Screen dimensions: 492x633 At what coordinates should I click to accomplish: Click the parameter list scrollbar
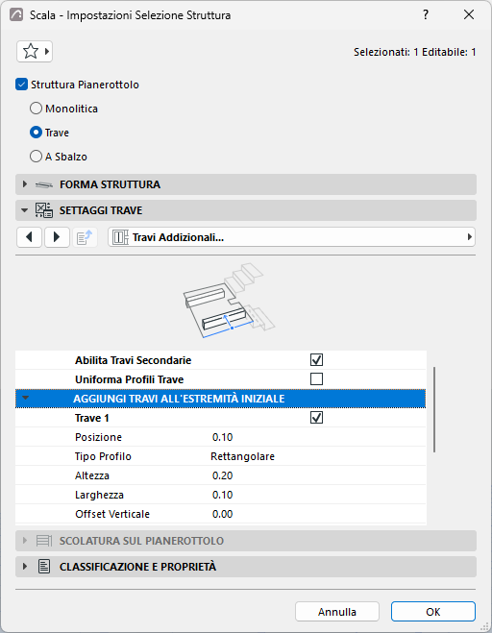[434, 409]
